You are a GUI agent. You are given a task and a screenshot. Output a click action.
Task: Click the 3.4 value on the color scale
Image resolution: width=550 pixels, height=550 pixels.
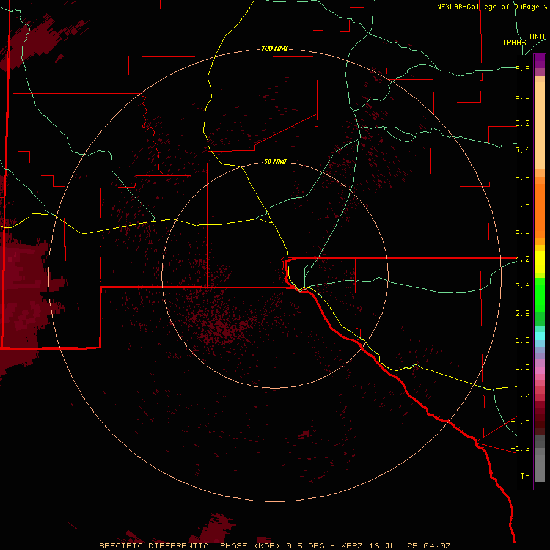(x=522, y=286)
